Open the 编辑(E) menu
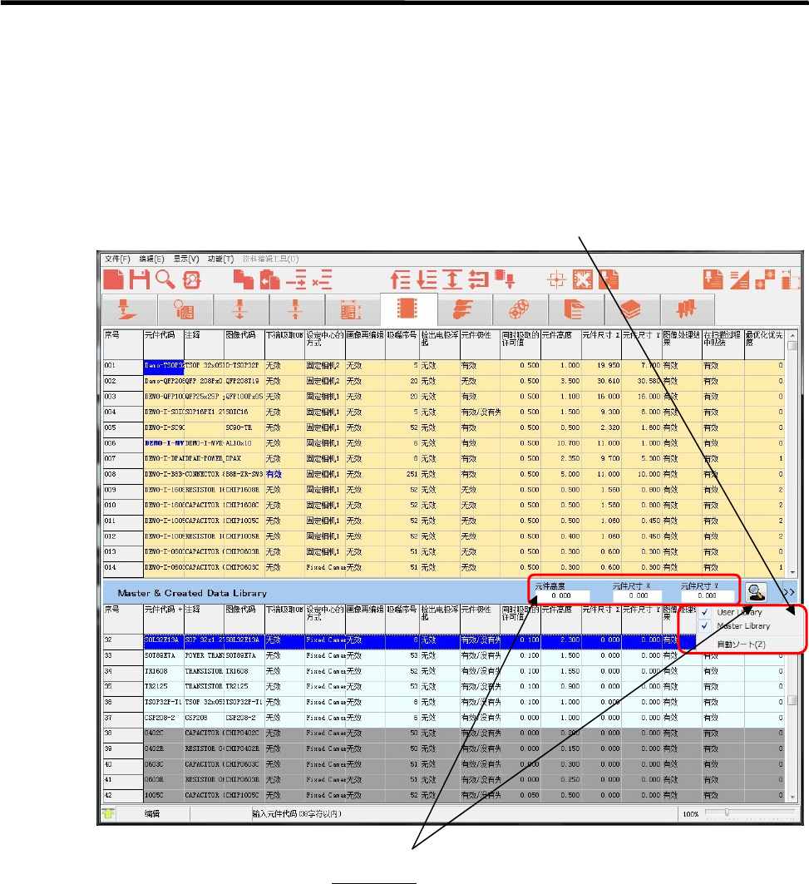The height and width of the screenshot is (884, 809). [151, 259]
